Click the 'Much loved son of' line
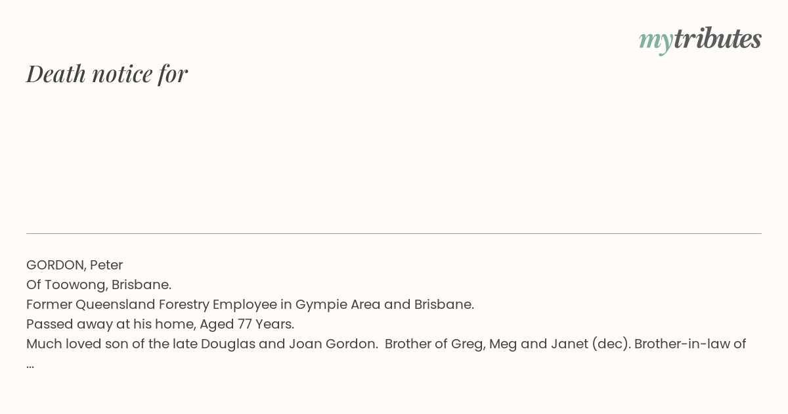 (x=386, y=344)
